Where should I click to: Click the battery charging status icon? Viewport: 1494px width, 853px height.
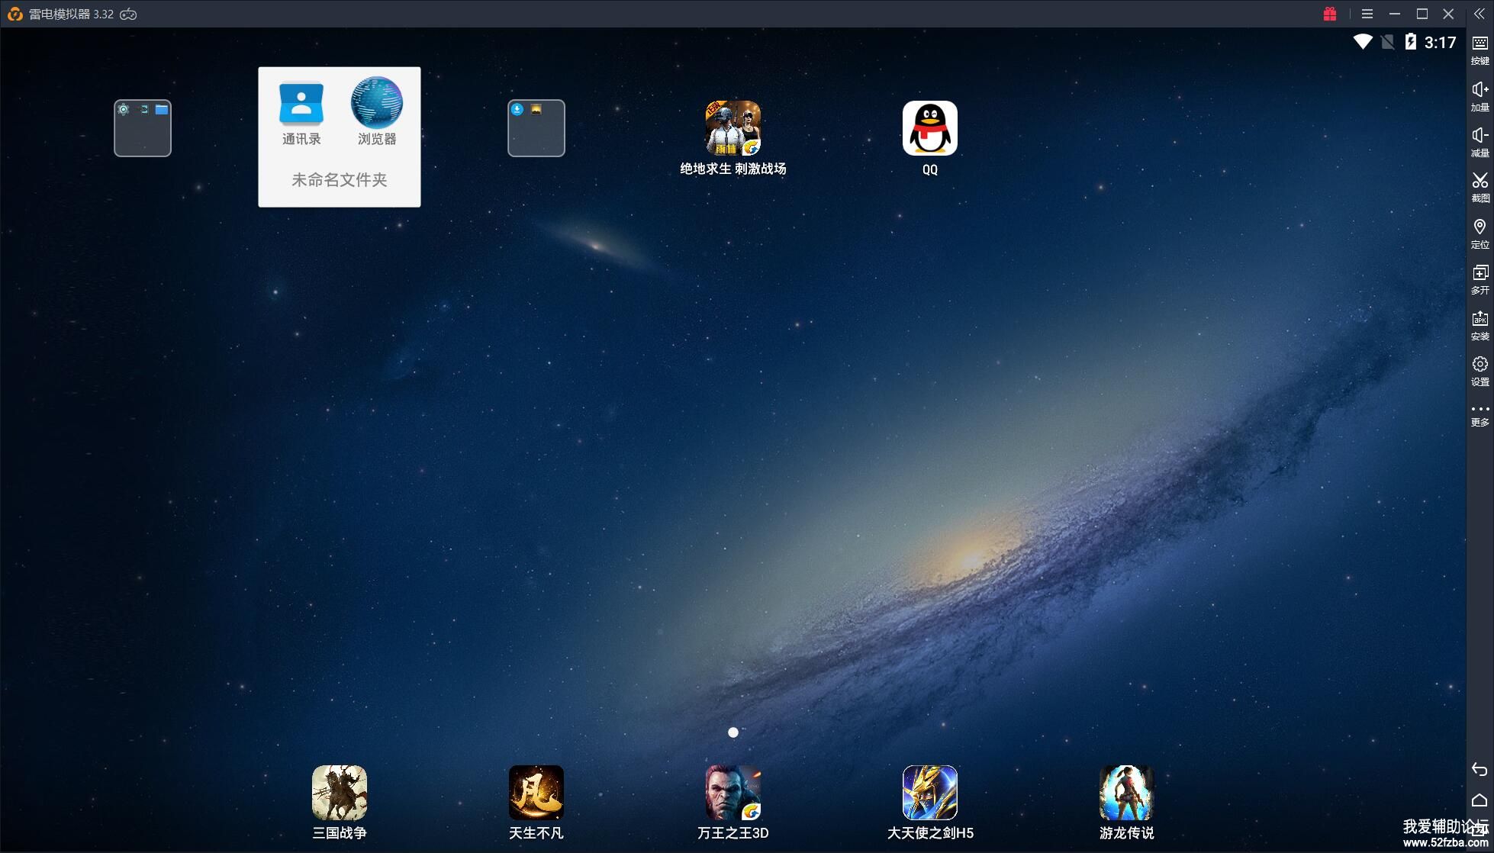pos(1411,42)
